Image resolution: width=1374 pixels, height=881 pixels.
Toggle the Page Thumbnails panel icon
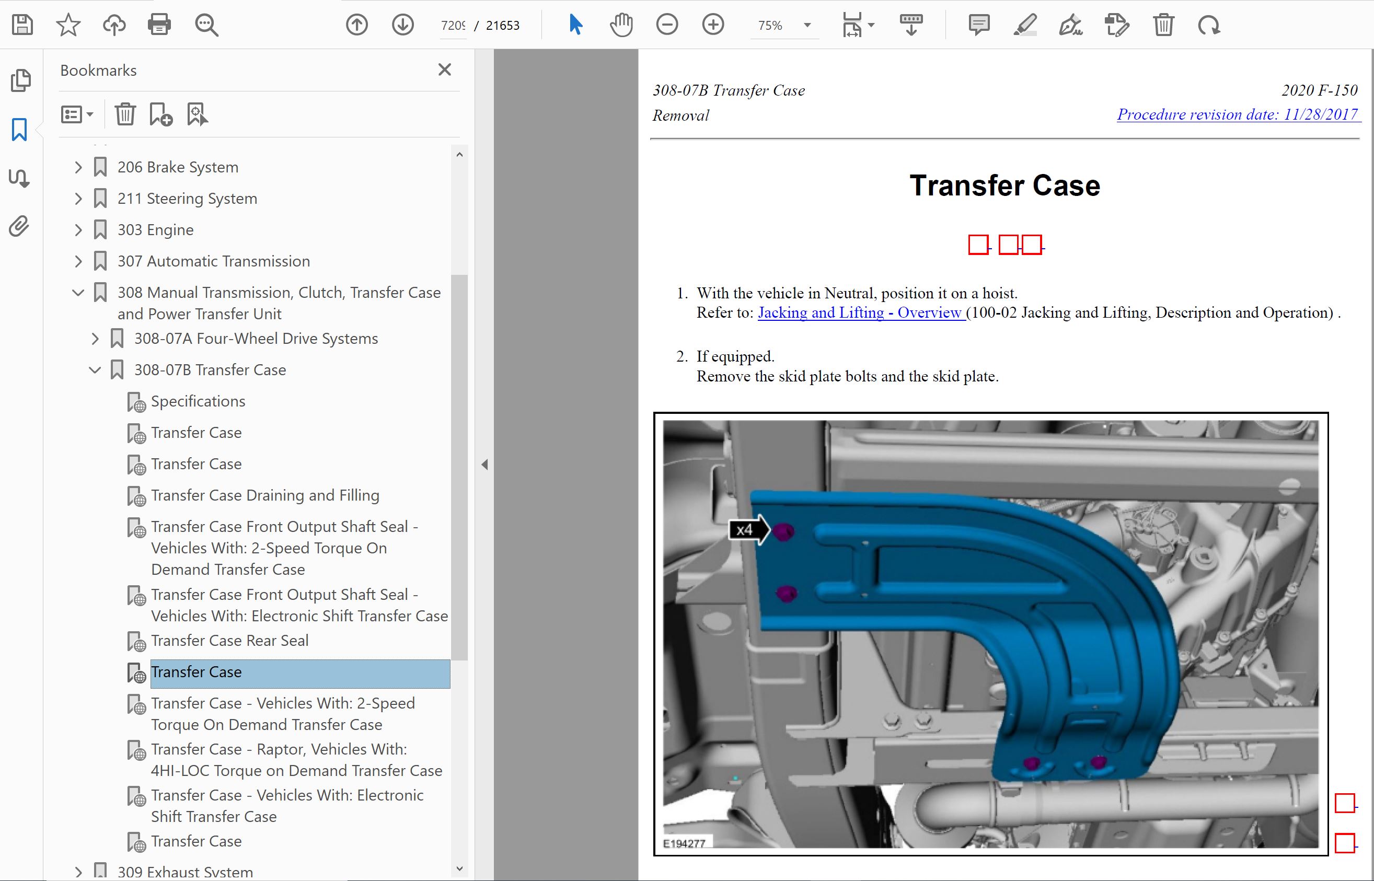click(20, 80)
